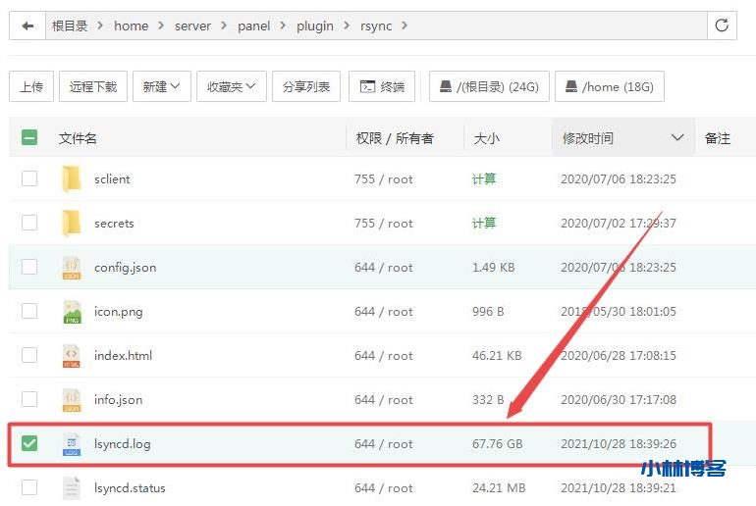The width and height of the screenshot is (756, 506).
Task: Navigate to panel in breadcrumb path
Action: click(x=253, y=25)
